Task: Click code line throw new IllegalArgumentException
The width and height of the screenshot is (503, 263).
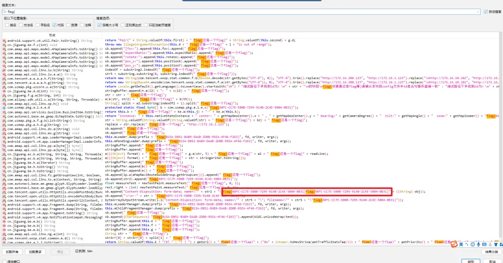Action: point(188,45)
